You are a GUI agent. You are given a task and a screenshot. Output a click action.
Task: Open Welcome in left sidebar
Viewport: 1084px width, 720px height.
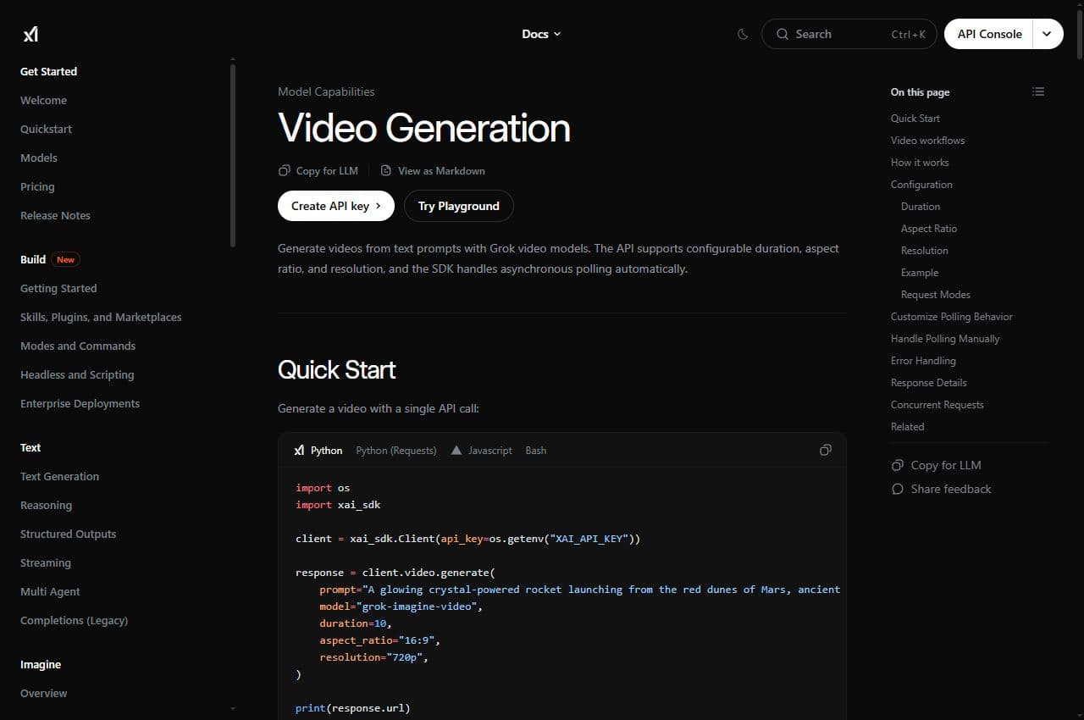coord(43,100)
